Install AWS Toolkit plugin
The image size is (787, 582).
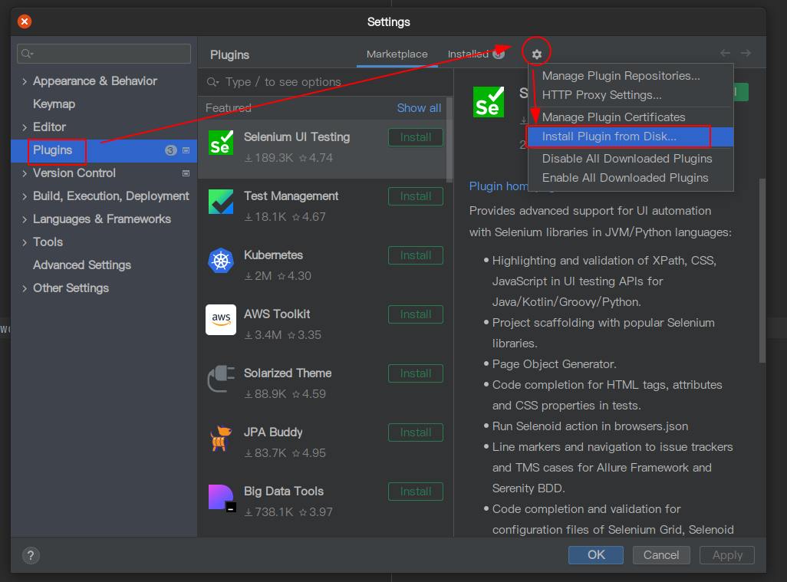pyautogui.click(x=416, y=314)
